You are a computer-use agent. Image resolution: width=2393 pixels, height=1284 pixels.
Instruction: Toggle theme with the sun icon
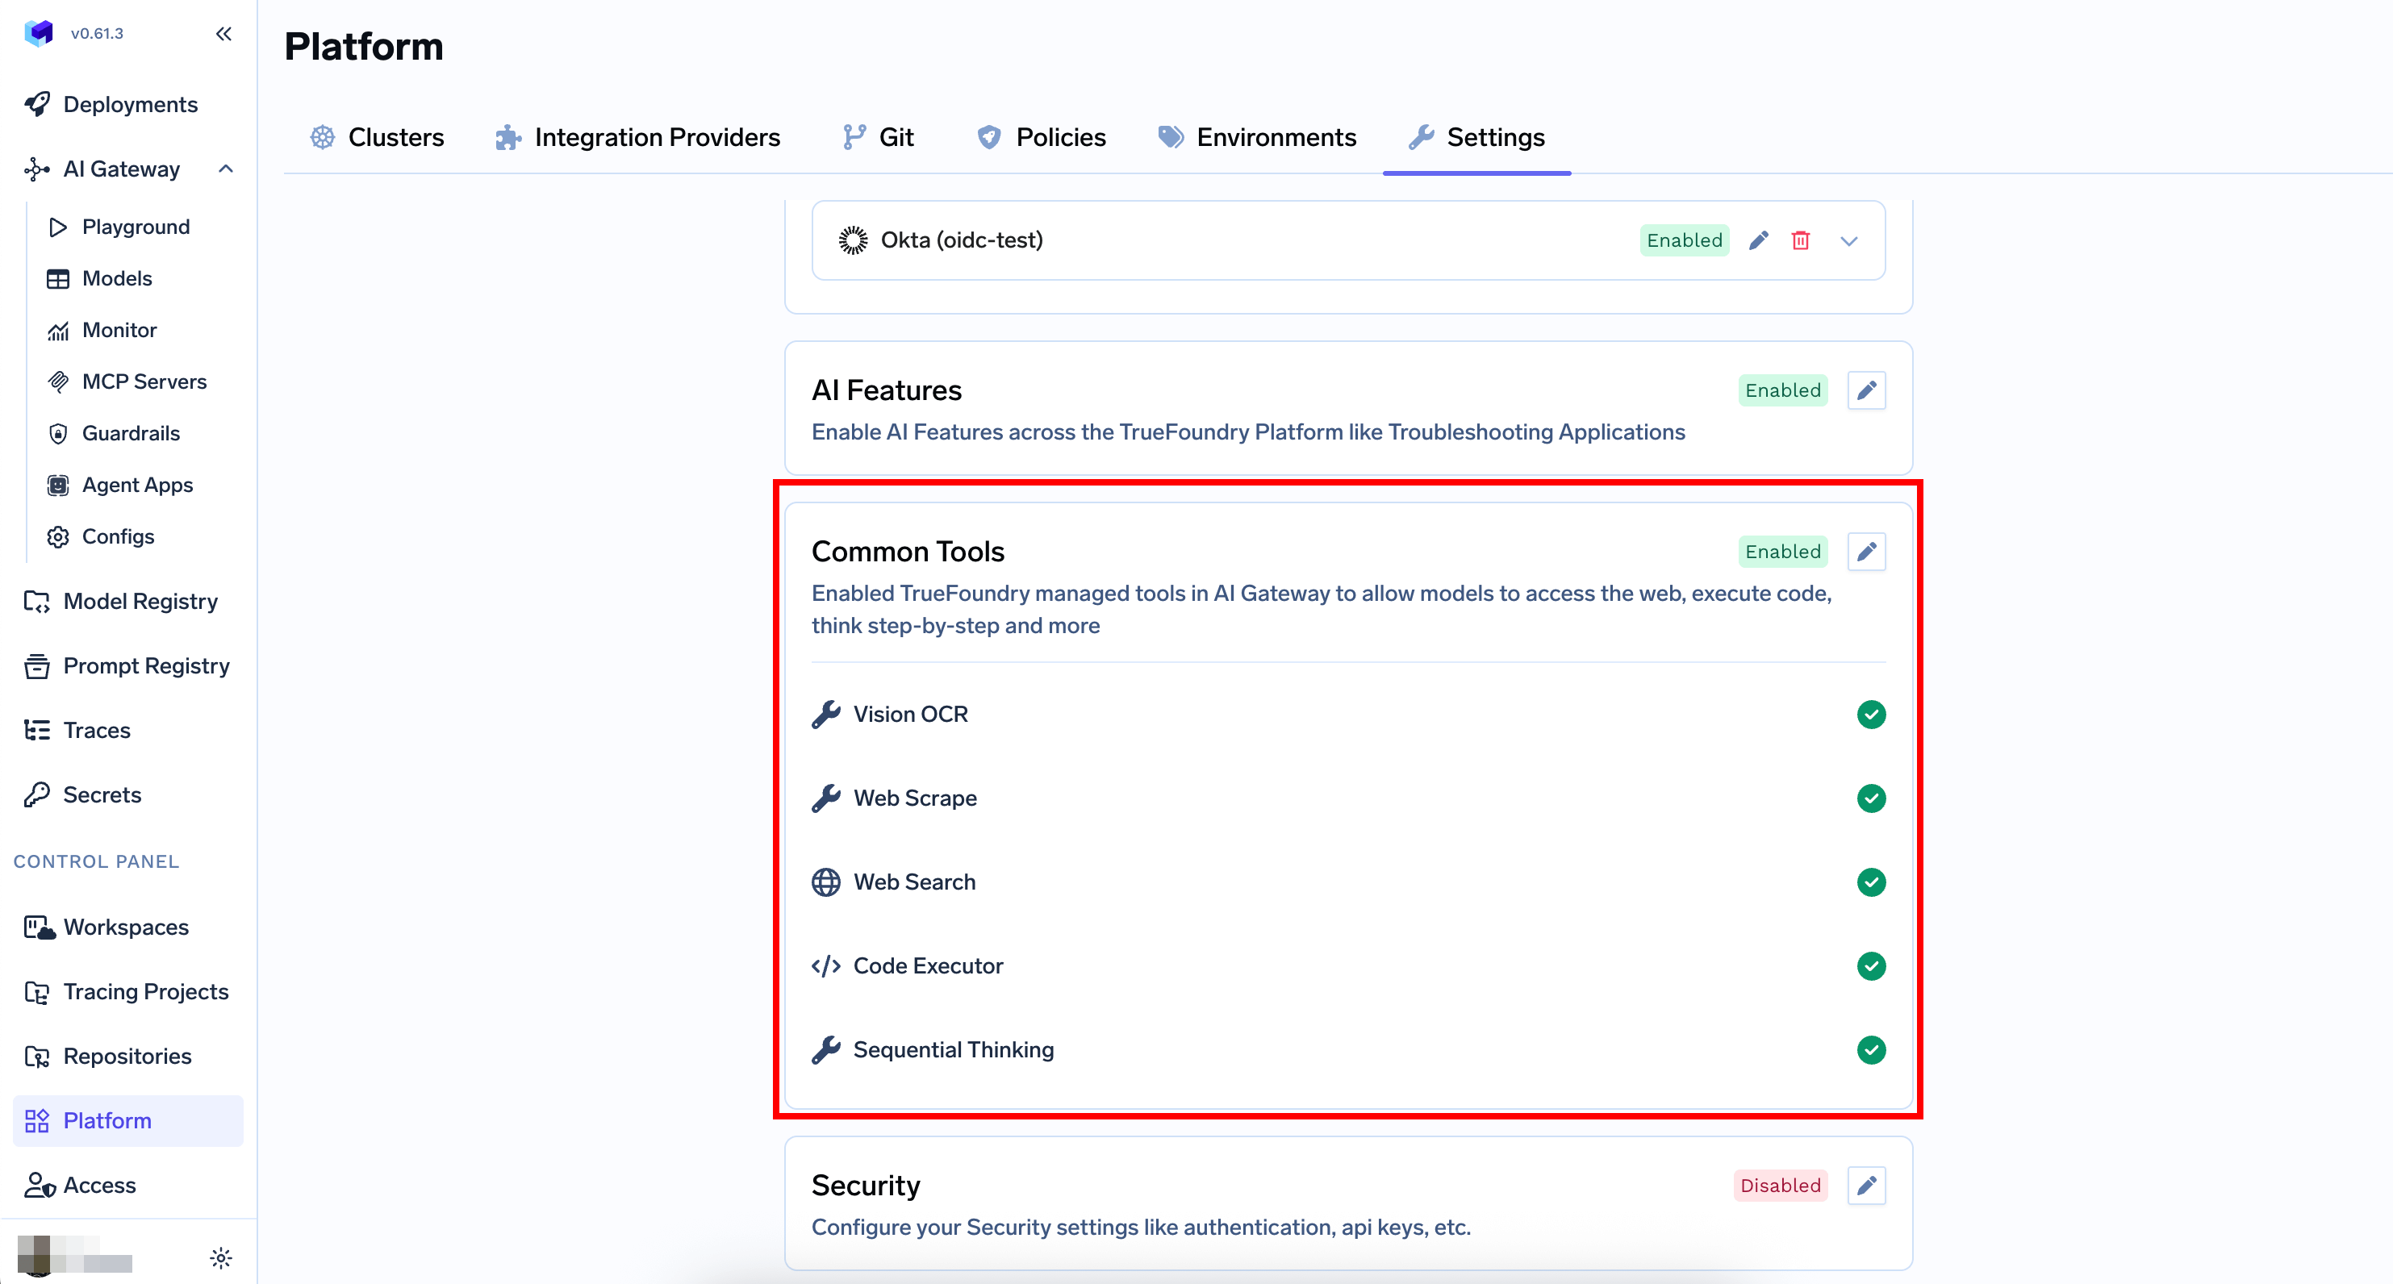(220, 1258)
